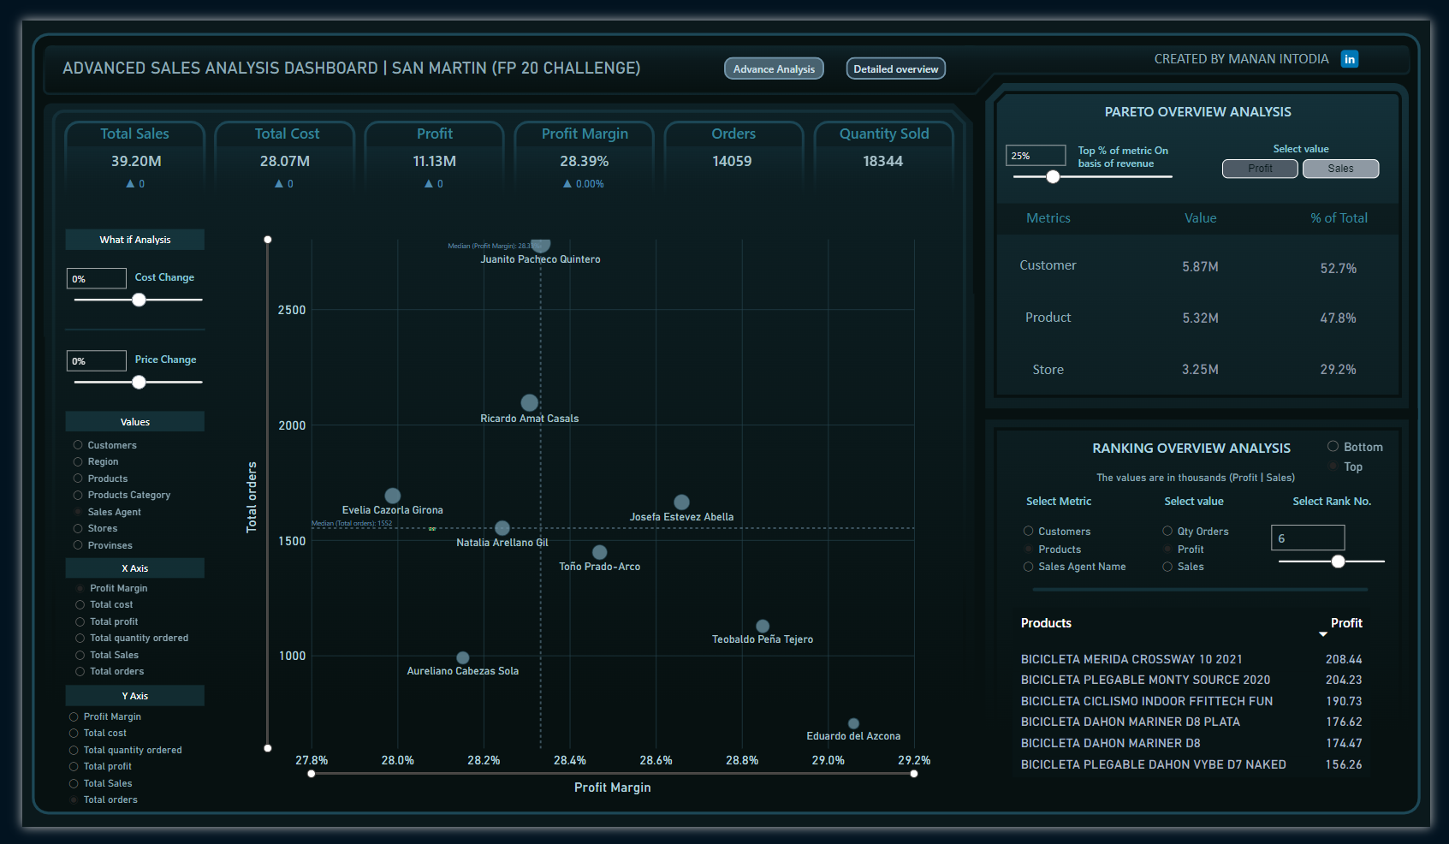Choose Total profit for X Axis
Image resolution: width=1449 pixels, height=844 pixels.
click(x=80, y=621)
